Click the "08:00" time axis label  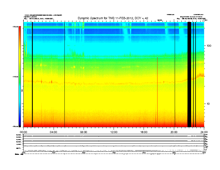pos(84,132)
